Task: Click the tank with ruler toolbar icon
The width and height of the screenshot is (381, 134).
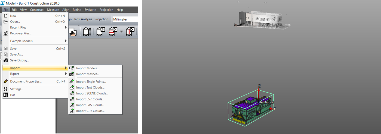Action: tap(87, 31)
